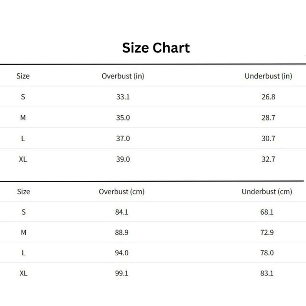The width and height of the screenshot is (306, 306).
Task: Click the Size Chart title
Action: tap(156, 48)
